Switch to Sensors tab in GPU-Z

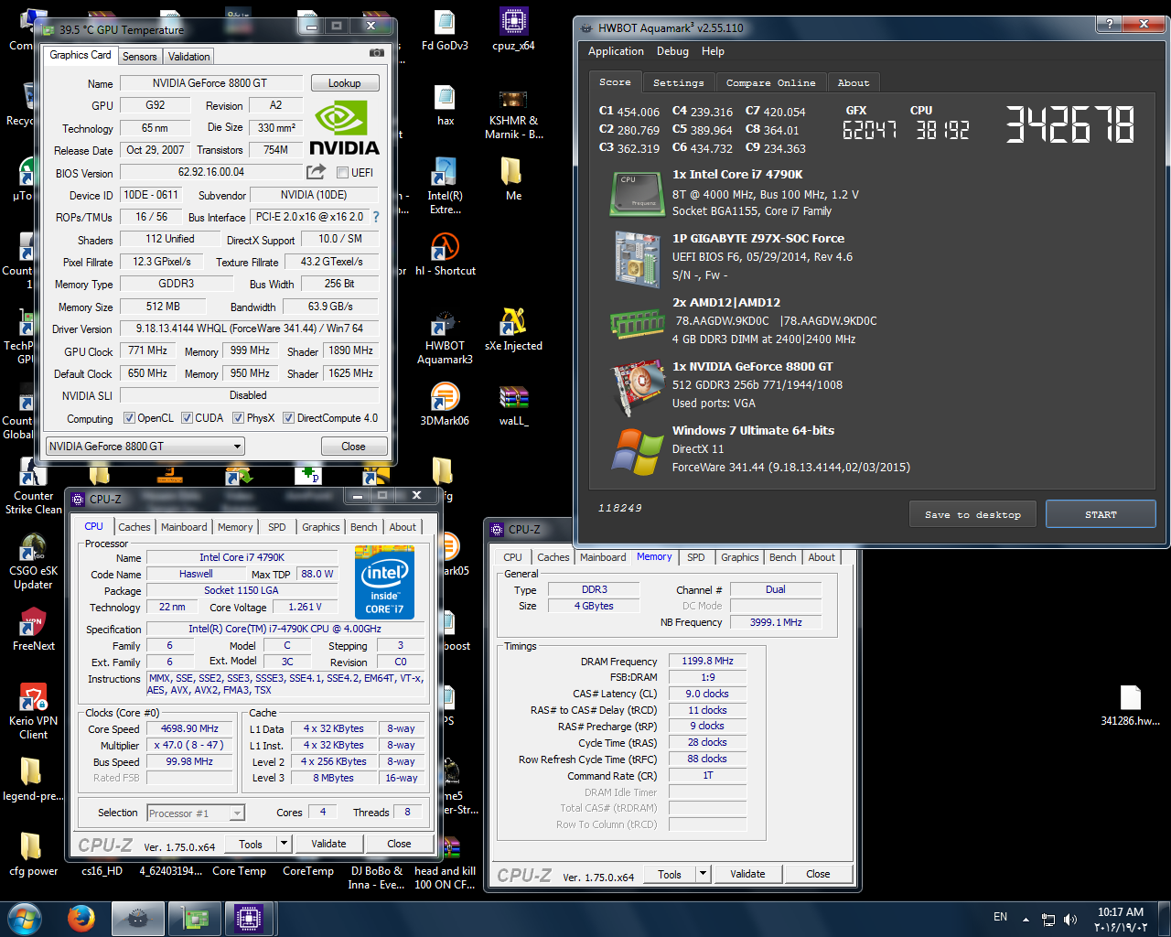click(140, 57)
